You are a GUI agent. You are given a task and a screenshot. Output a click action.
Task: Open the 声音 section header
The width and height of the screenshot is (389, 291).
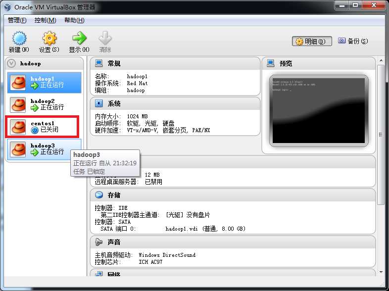233,242
